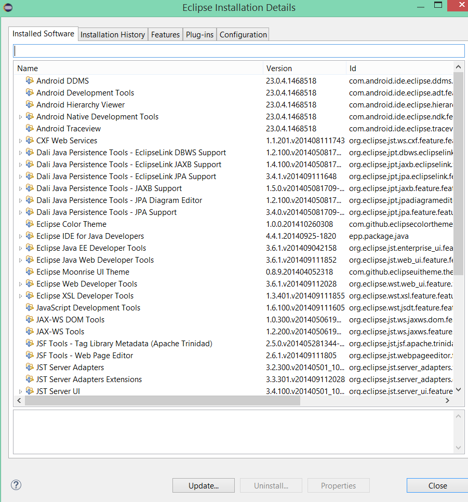This screenshot has height=502, width=468.
Task: Click the Eclipse Java EE Developer Tools icon
Action: [30, 248]
